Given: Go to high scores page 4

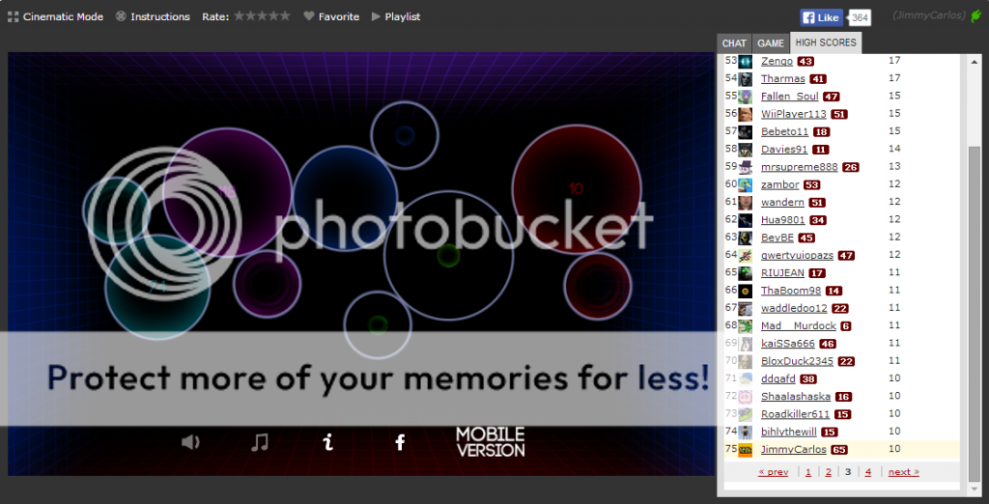Looking at the screenshot, I should [x=868, y=472].
